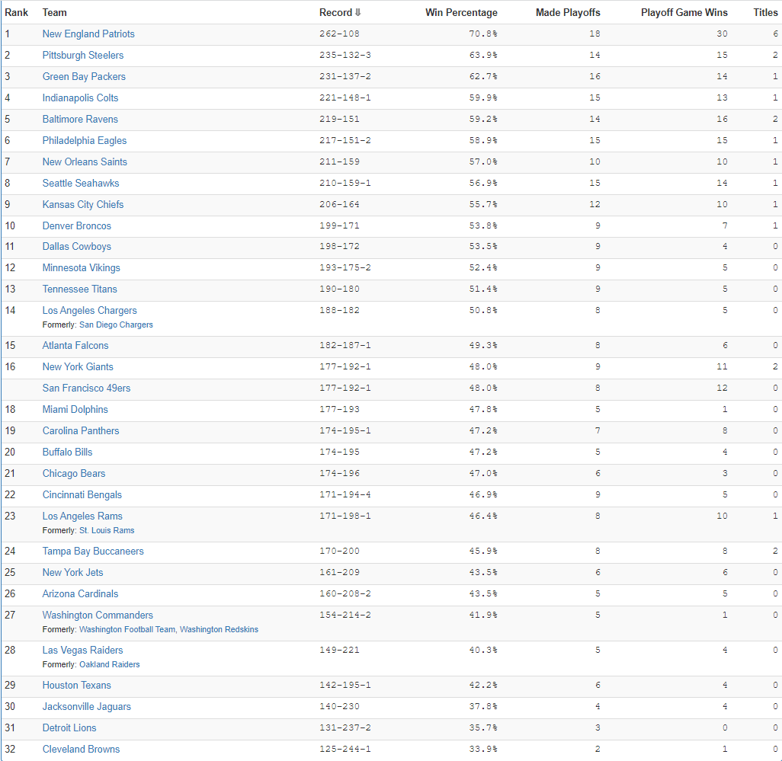The image size is (782, 761).
Task: Open the Cleveland Browns link
Action: click(82, 750)
